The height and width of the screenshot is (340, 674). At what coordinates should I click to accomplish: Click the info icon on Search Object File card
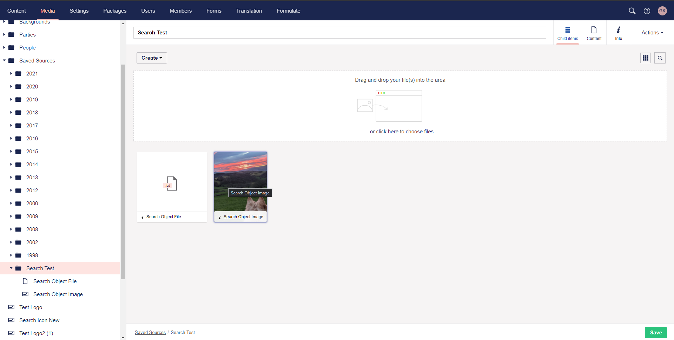tap(143, 216)
